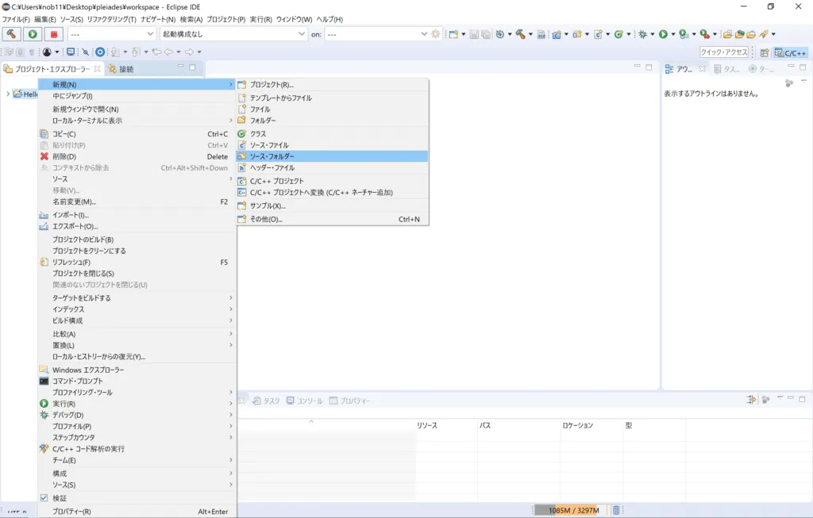This screenshot has width=813, height=518.
Task: Open the launch target dropdown after 'on:'
Action: point(376,34)
